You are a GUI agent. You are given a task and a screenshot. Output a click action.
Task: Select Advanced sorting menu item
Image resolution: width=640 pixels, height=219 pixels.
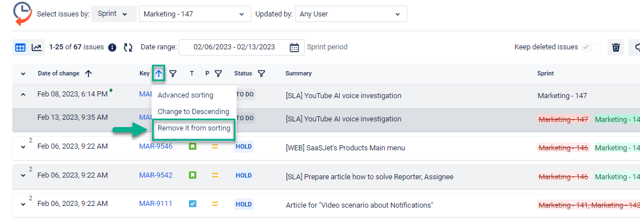186,95
